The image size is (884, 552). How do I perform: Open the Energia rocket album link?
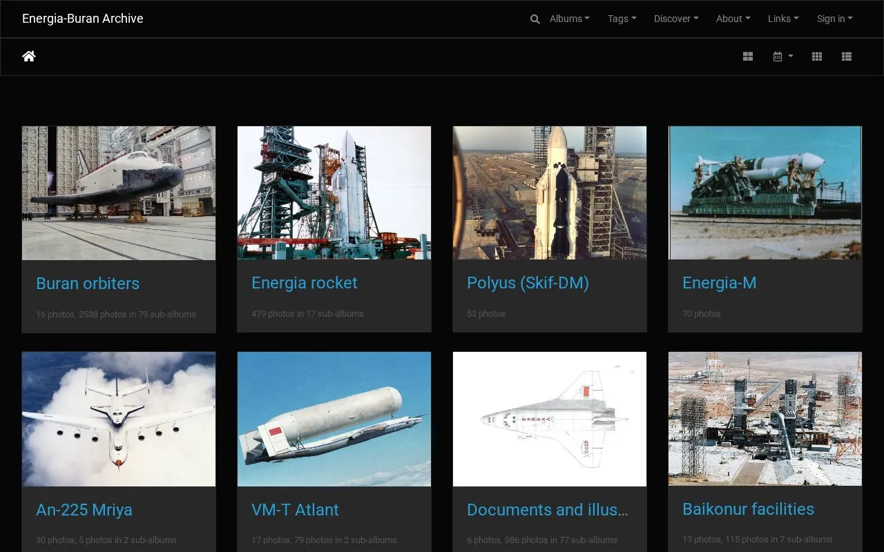(x=305, y=283)
